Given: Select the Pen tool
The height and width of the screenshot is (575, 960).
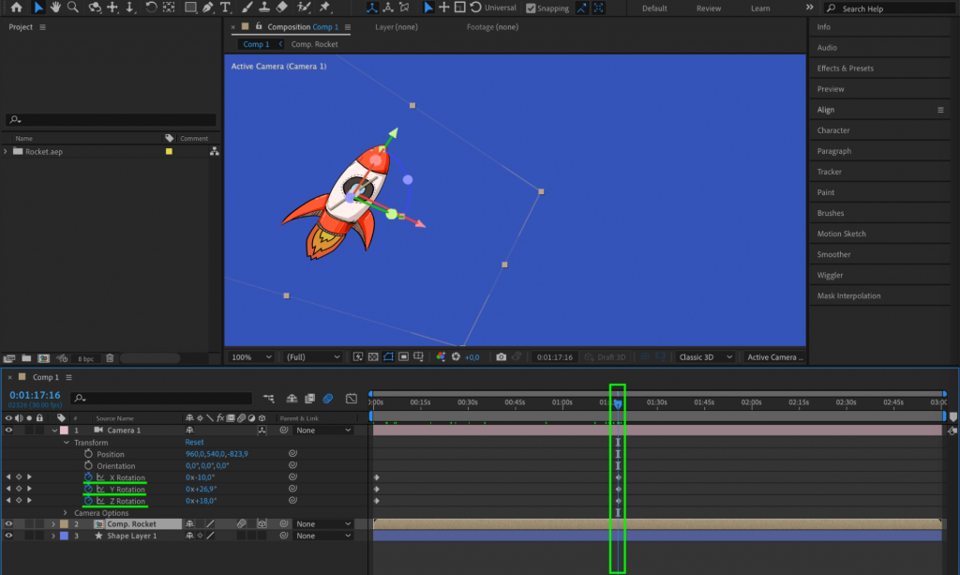Looking at the screenshot, I should [x=207, y=8].
